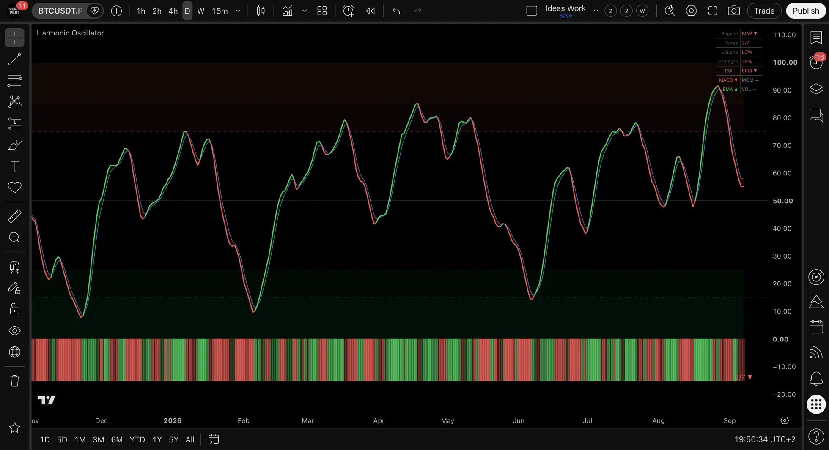
Task: Open the Trade panel button
Action: 764,11
